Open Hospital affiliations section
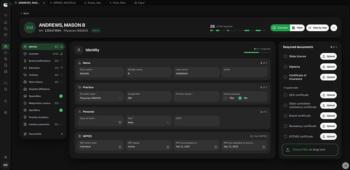The width and height of the screenshot is (350, 170). tap(43, 89)
